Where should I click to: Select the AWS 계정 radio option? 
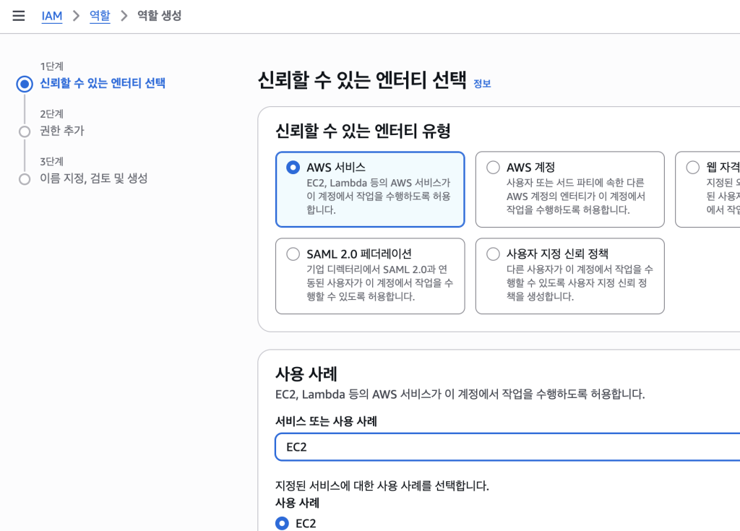[x=493, y=168]
